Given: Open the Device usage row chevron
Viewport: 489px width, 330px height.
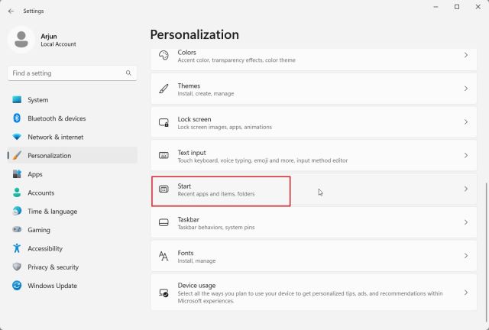Looking at the screenshot, I should point(466,293).
